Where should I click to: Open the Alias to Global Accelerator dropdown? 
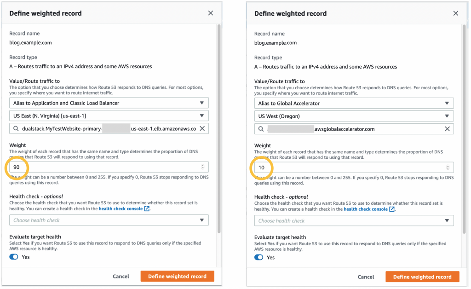[x=354, y=103]
